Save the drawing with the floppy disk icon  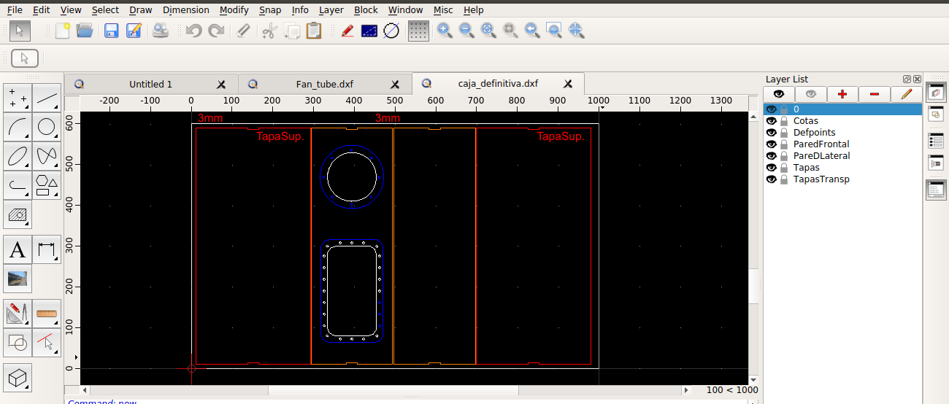point(111,31)
